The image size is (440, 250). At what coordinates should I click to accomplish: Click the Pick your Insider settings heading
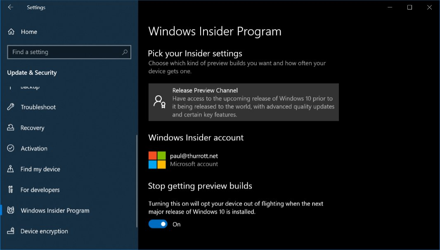point(195,53)
